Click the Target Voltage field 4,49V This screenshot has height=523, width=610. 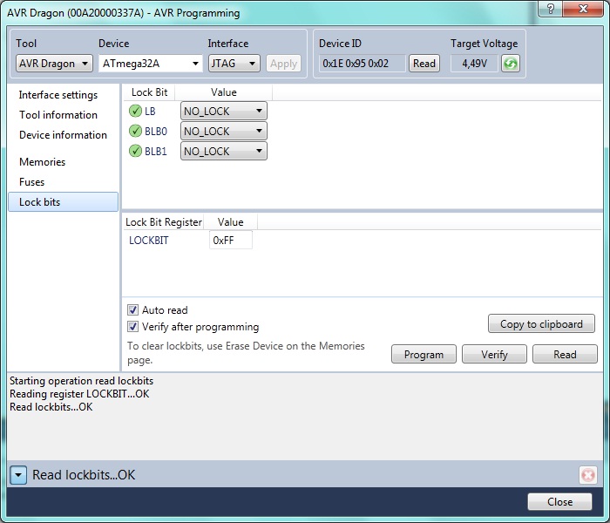click(474, 64)
